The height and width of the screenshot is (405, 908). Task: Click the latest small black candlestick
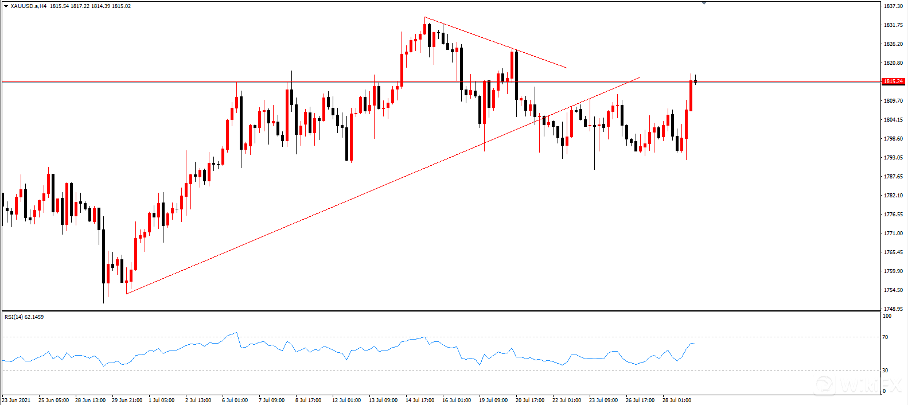point(696,81)
